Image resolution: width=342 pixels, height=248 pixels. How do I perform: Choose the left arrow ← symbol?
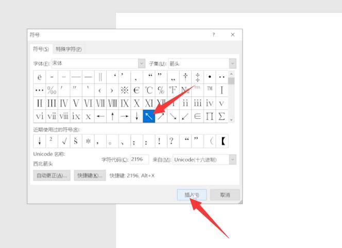point(100,116)
